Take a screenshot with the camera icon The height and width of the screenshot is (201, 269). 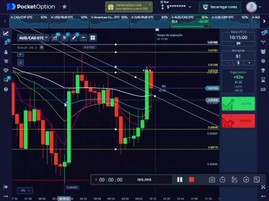tap(212, 180)
